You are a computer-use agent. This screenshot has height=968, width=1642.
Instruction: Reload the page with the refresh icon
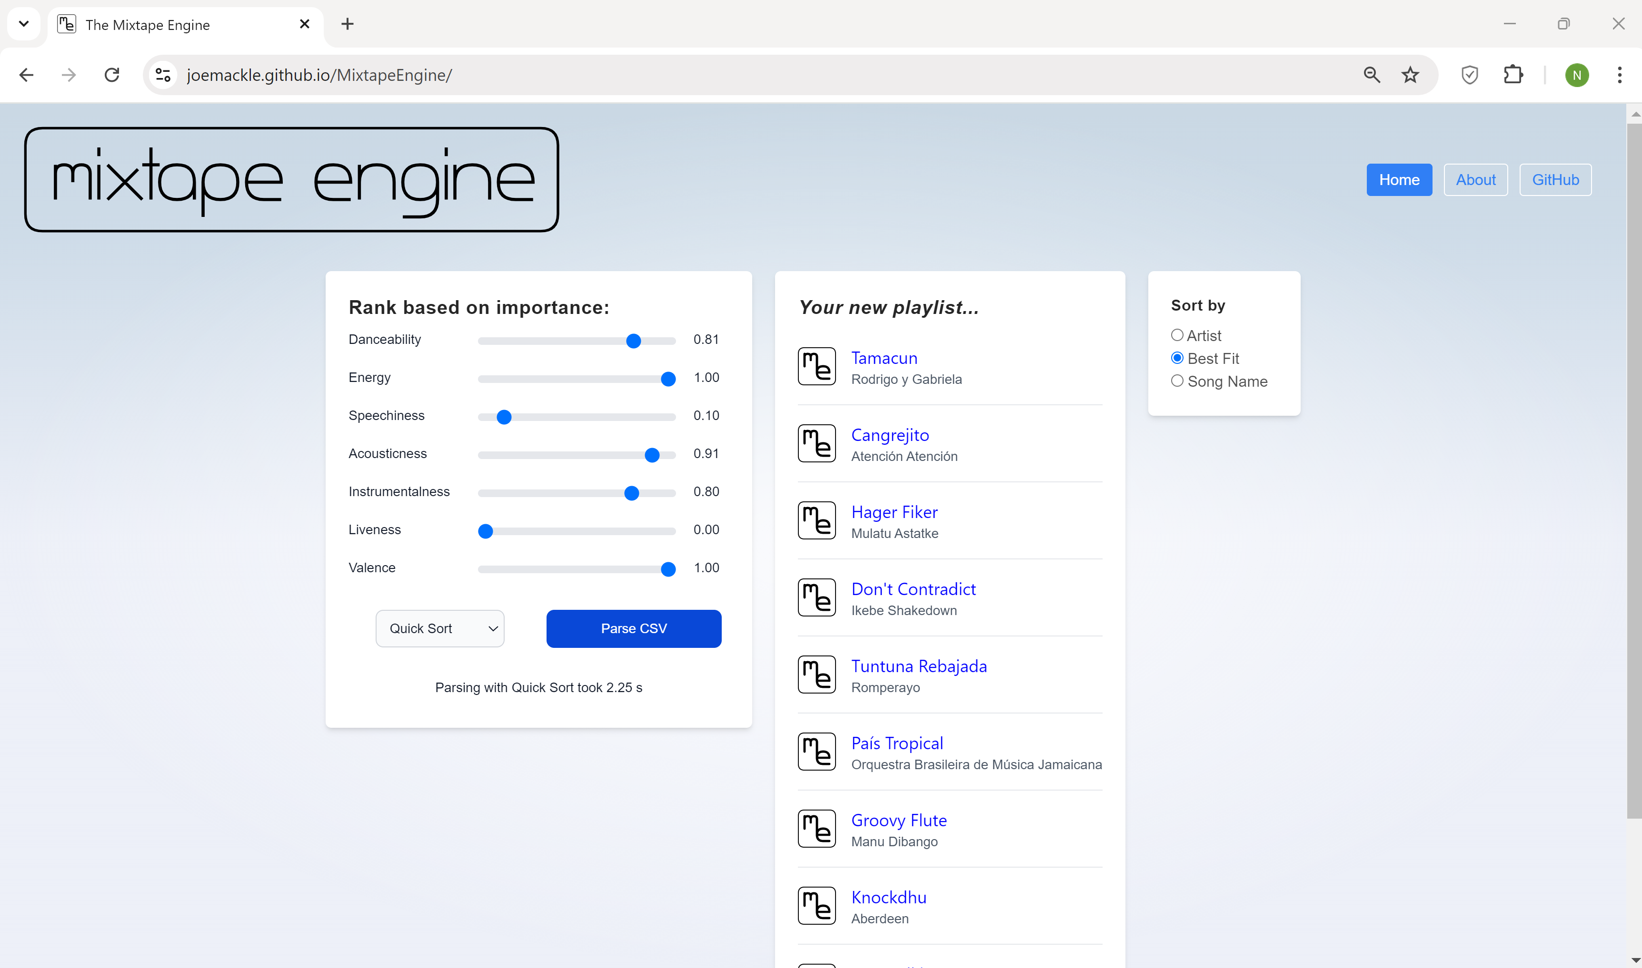pos(112,75)
